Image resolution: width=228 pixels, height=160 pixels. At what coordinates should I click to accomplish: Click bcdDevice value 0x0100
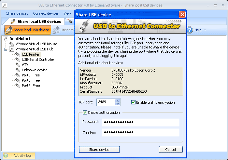(x=117, y=79)
